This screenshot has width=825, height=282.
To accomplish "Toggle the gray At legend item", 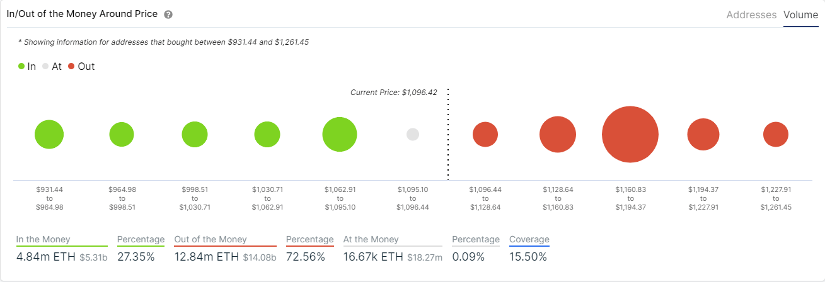I will pos(52,66).
